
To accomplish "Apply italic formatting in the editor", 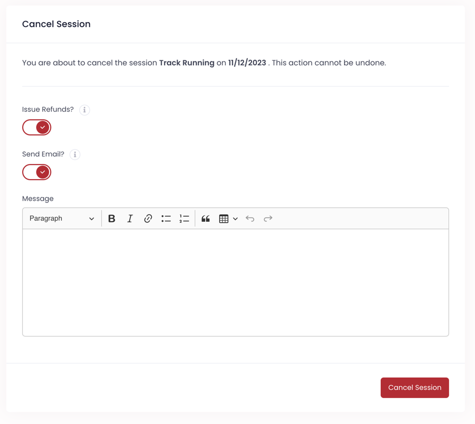I will 130,218.
